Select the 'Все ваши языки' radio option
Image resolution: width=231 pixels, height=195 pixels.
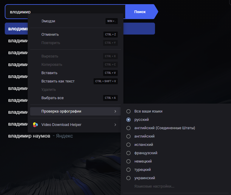pyautogui.click(x=128, y=111)
